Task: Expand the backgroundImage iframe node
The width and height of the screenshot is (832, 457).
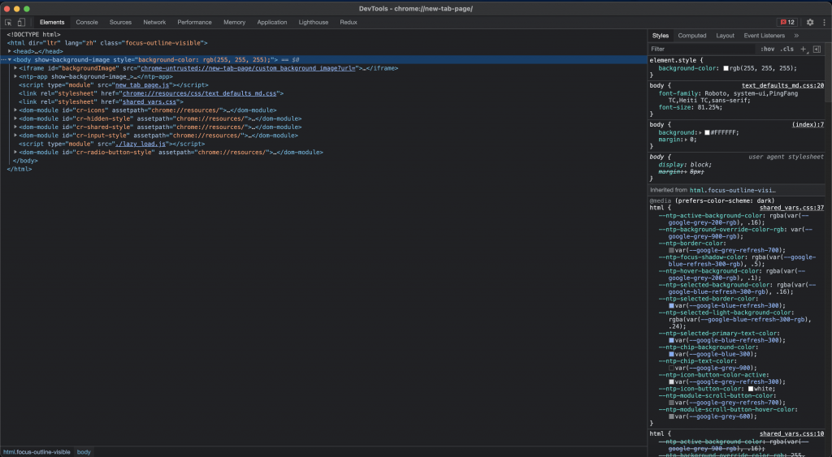Action: click(x=15, y=68)
